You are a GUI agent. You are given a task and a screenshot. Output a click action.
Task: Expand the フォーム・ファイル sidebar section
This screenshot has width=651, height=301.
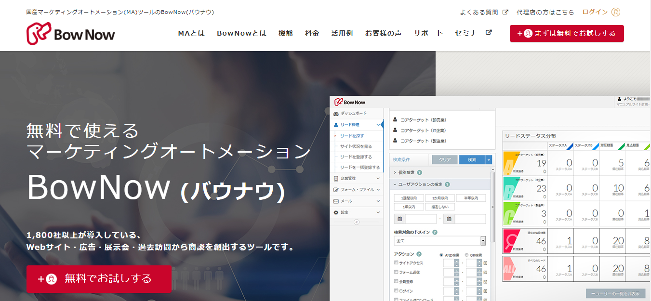(x=378, y=190)
